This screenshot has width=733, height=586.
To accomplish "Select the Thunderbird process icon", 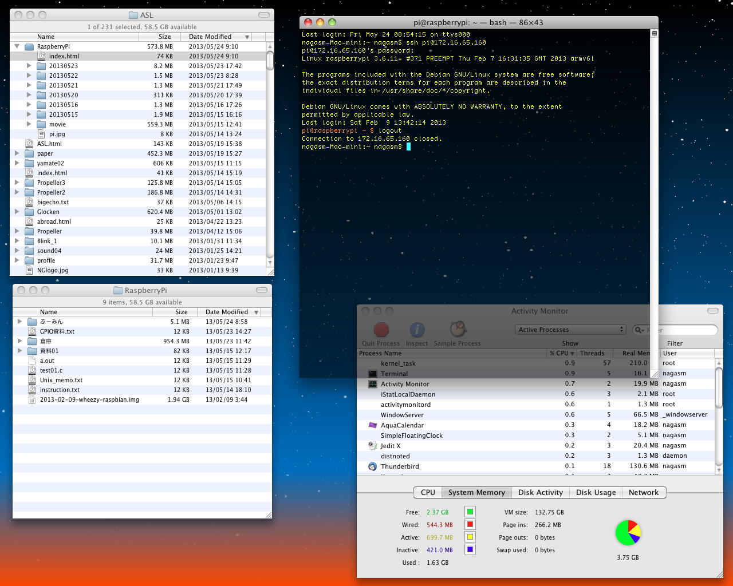I will [x=372, y=466].
